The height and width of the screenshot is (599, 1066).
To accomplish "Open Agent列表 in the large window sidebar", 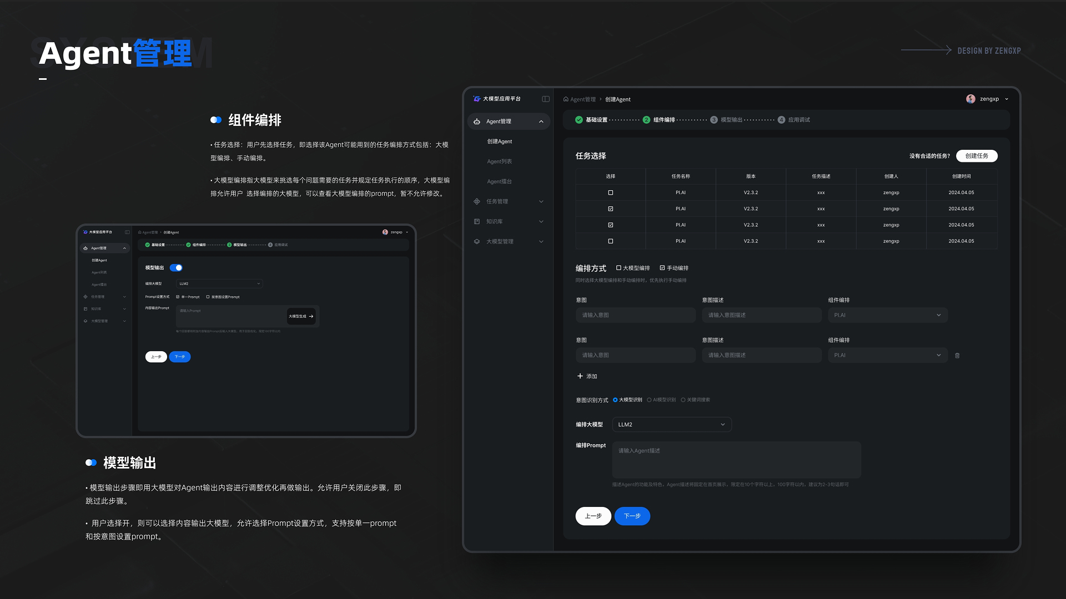I will tap(500, 161).
